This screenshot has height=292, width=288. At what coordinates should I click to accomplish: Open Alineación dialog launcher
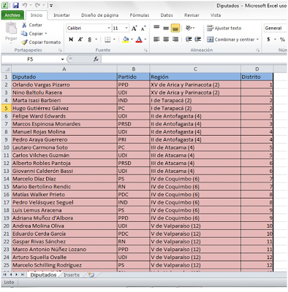[257, 50]
